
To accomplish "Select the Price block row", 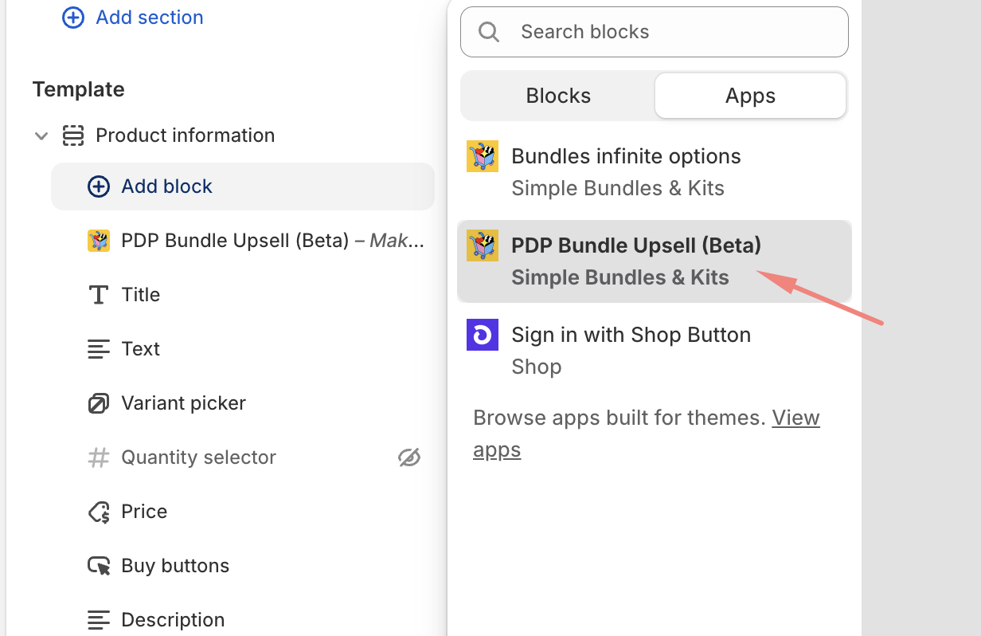I will pyautogui.click(x=243, y=512).
